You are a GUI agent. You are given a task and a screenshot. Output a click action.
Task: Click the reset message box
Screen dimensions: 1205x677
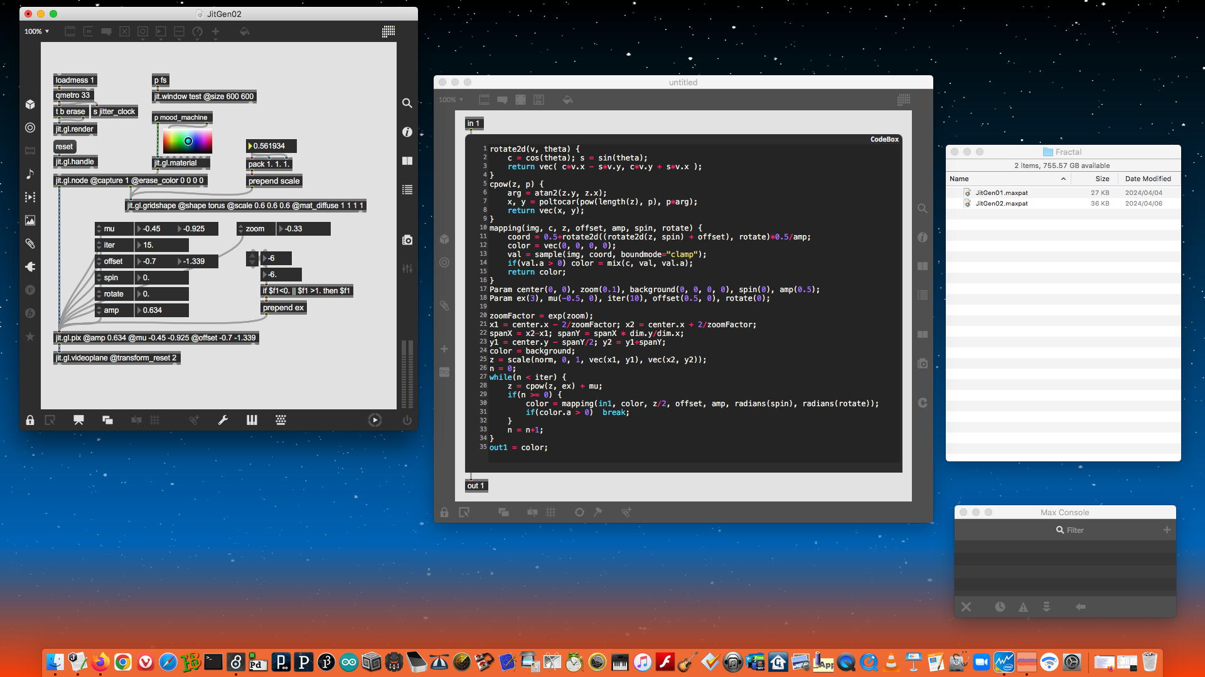click(64, 147)
